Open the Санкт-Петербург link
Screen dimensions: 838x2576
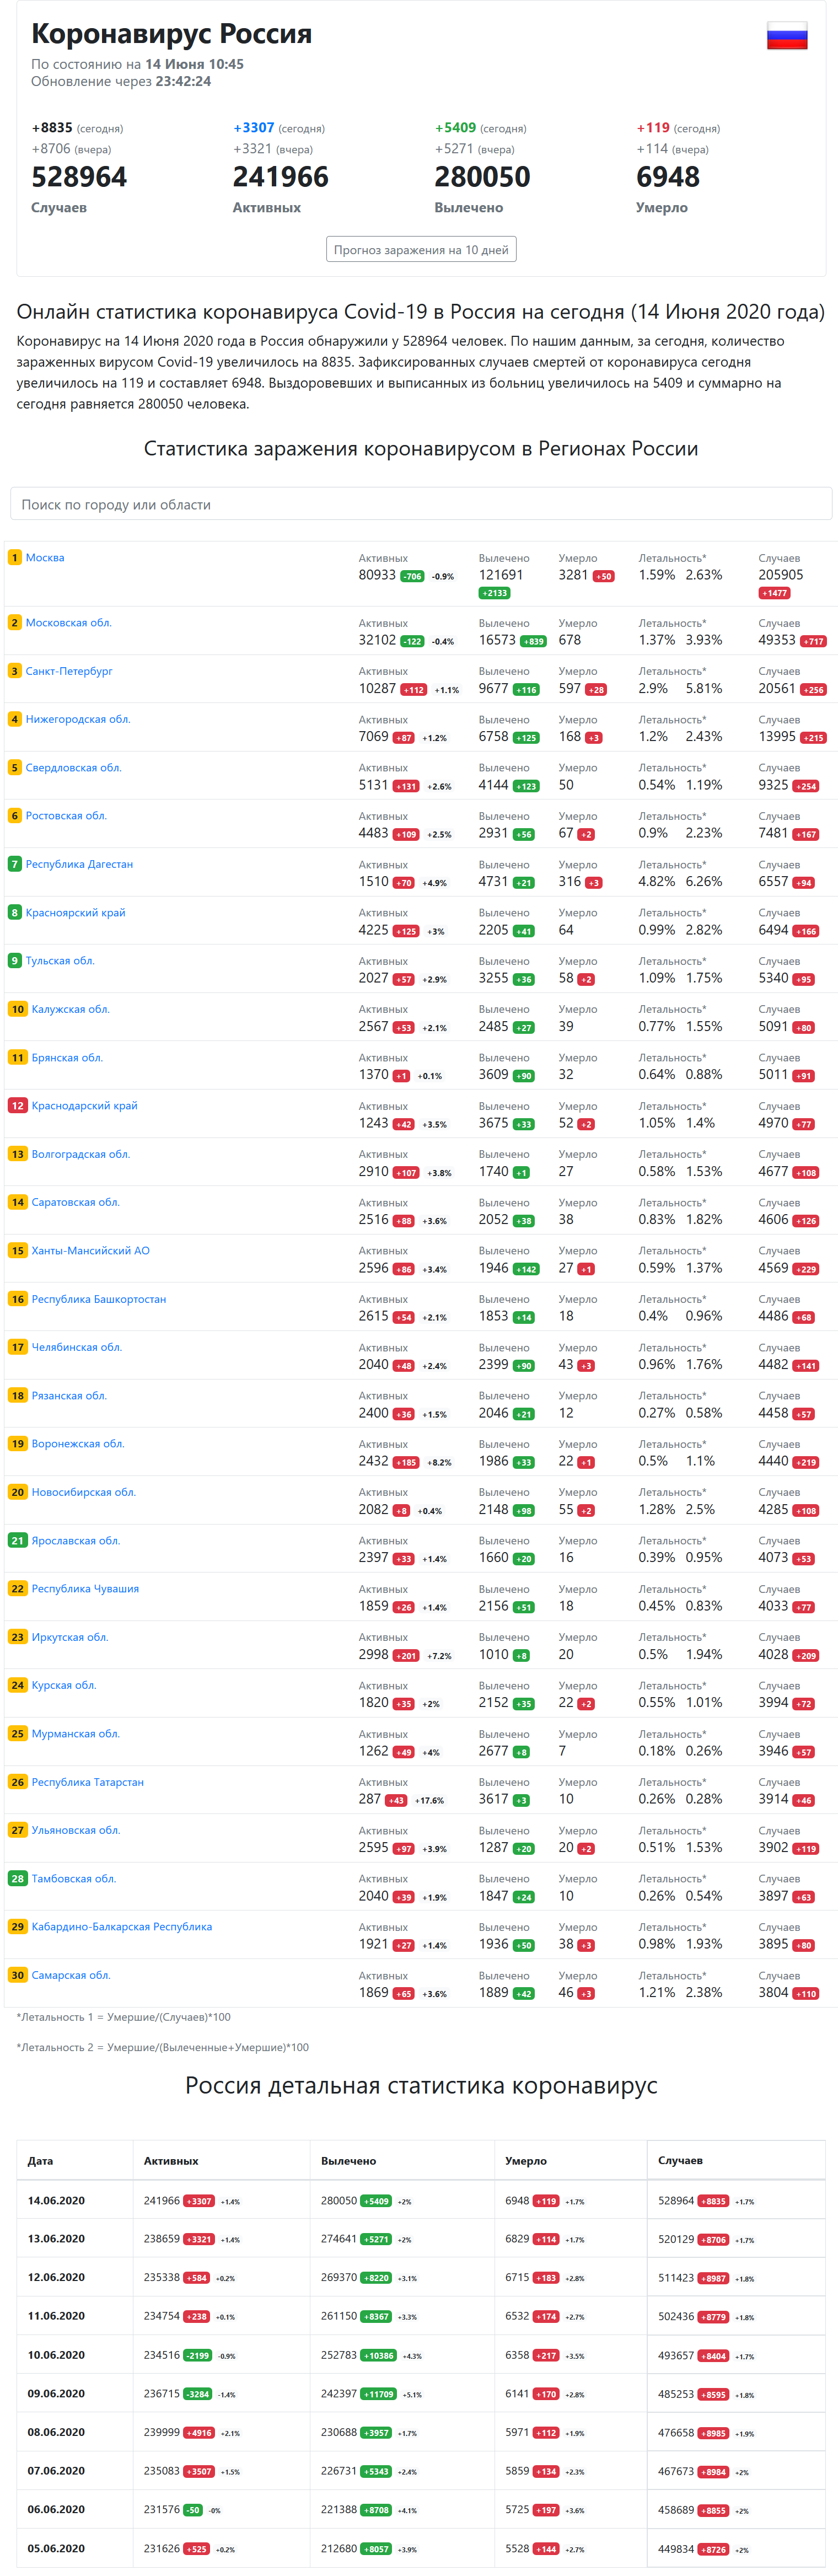(69, 671)
